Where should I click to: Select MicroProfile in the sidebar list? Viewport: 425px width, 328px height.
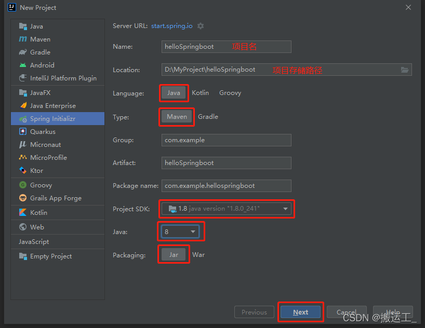point(58,157)
